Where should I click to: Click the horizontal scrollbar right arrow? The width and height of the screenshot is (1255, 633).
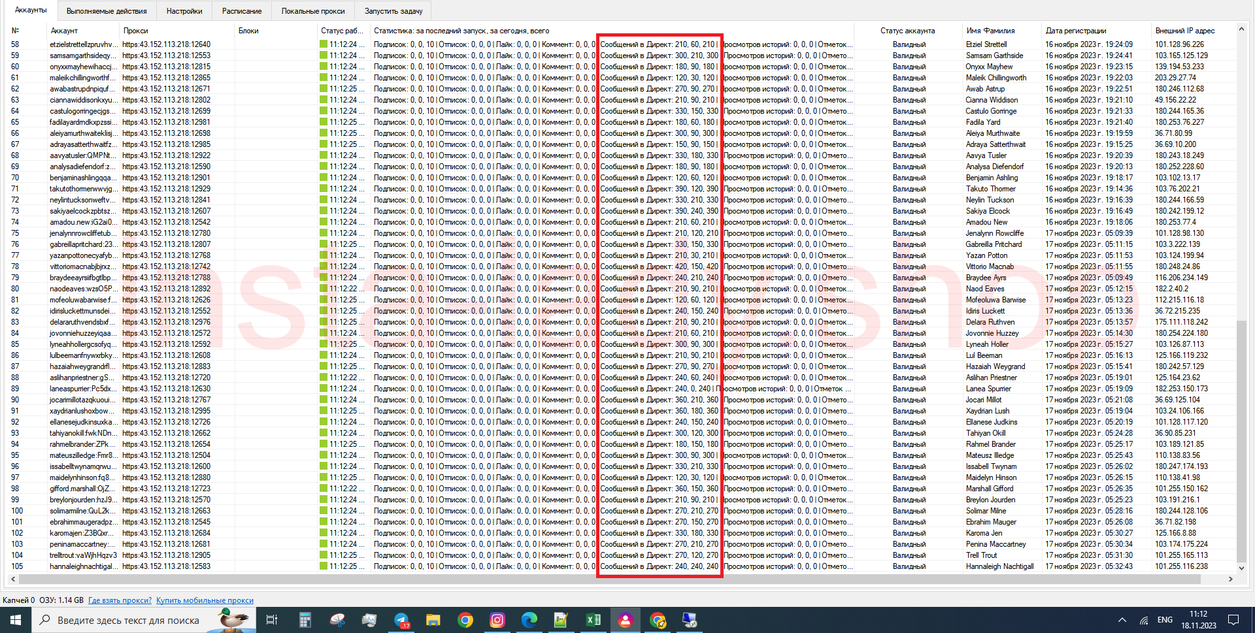(x=1230, y=579)
